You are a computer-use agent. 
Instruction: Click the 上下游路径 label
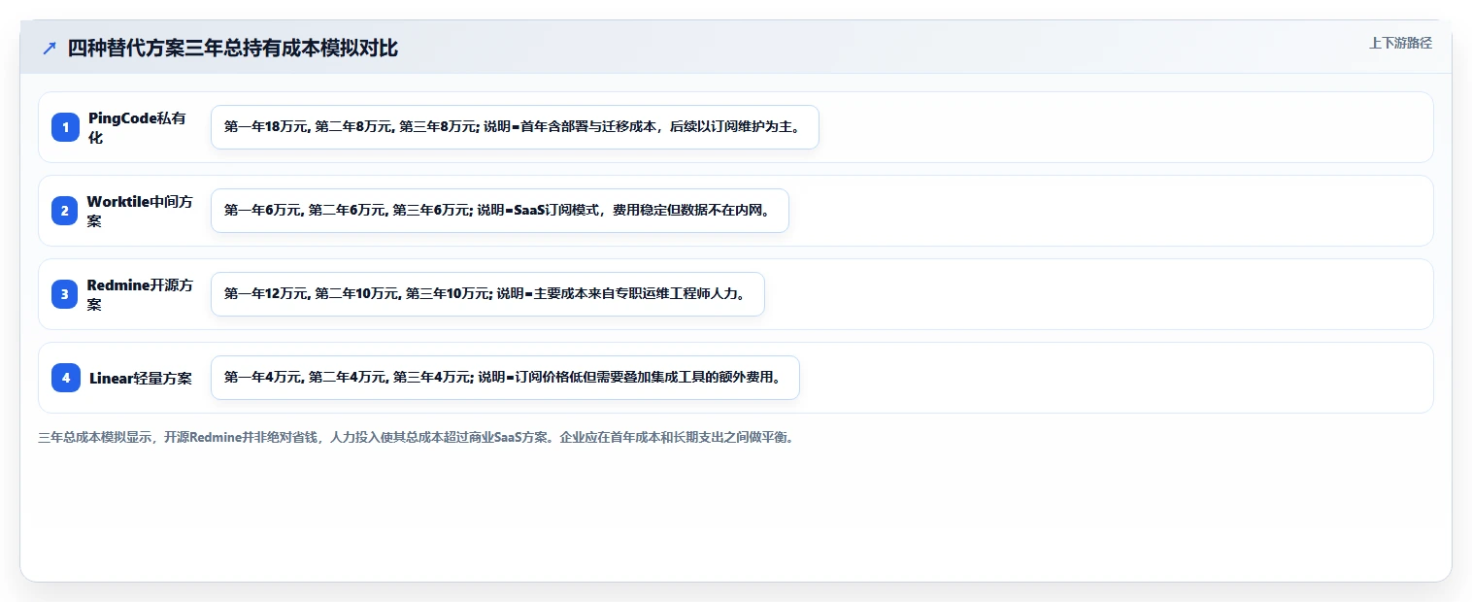click(x=1400, y=43)
